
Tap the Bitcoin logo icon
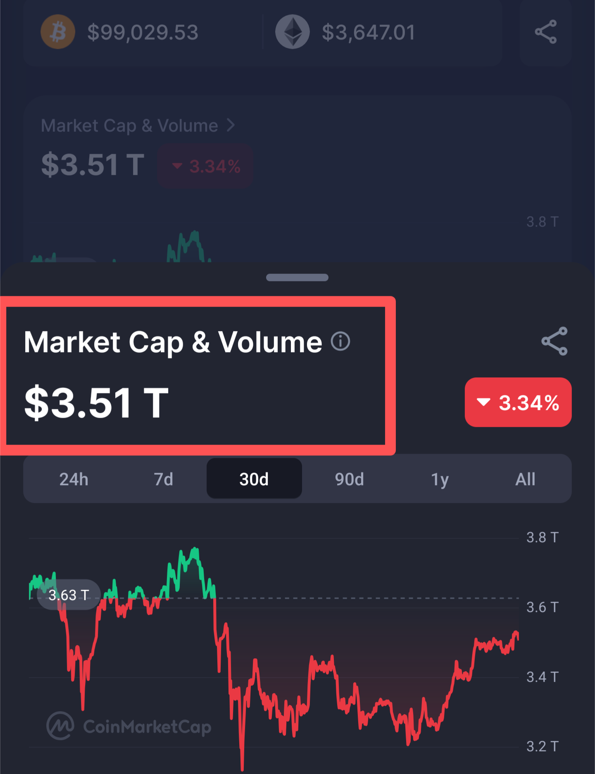tap(58, 32)
